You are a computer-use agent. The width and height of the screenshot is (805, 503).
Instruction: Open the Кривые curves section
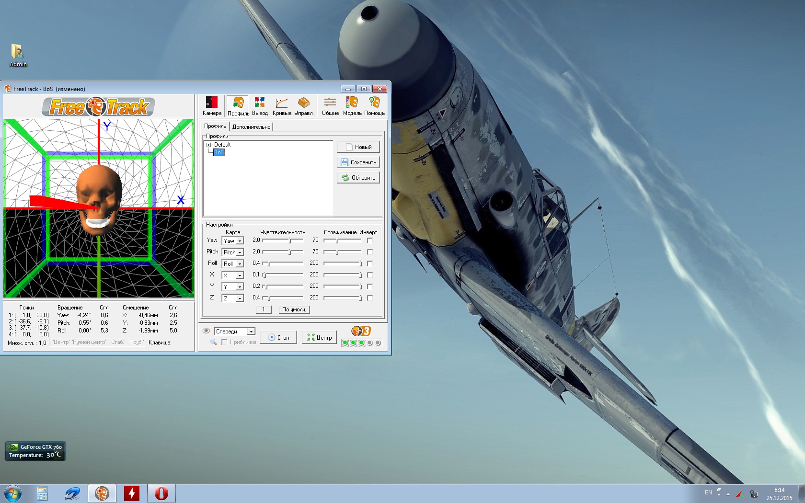tap(282, 106)
